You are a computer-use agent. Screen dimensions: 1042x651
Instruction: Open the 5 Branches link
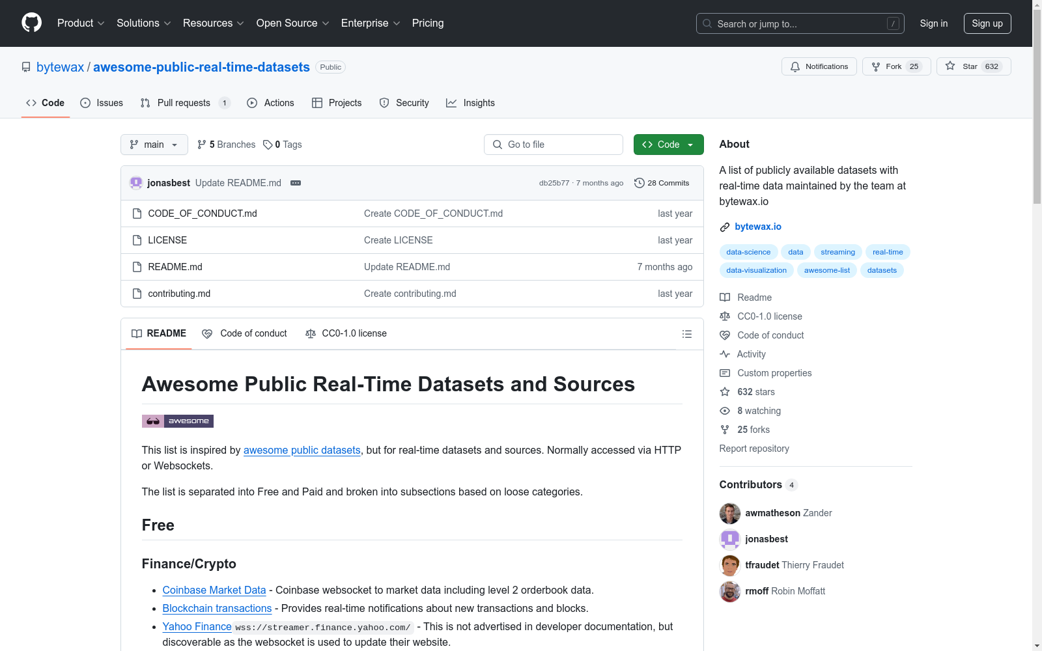227,145
